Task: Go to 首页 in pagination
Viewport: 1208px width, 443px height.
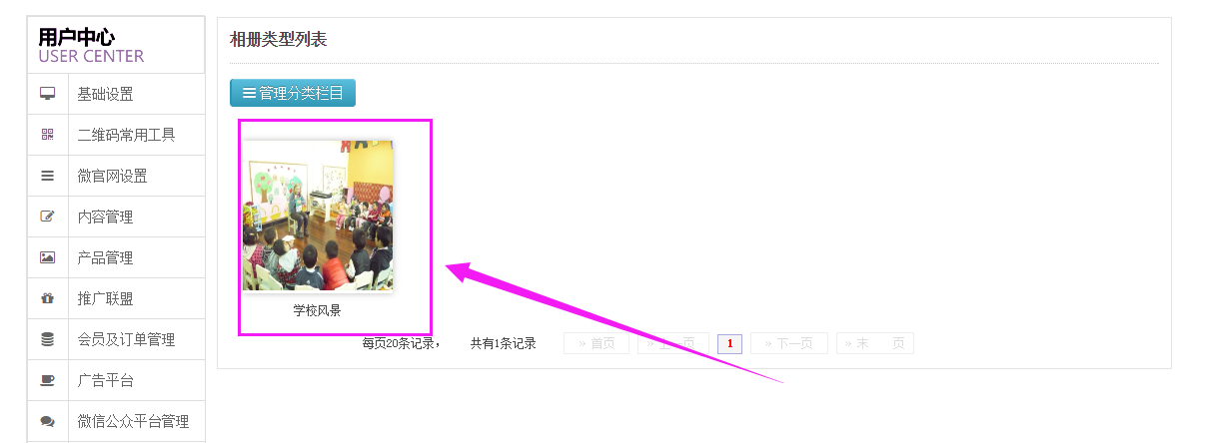Action: click(x=597, y=343)
